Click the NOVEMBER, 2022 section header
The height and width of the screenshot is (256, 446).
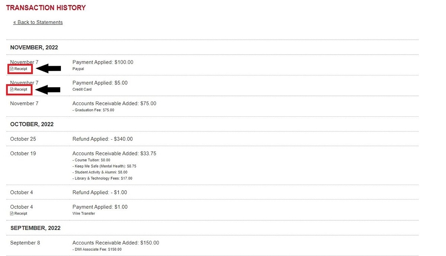tap(34, 47)
